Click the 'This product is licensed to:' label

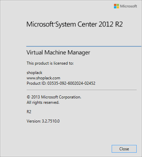point(50,63)
